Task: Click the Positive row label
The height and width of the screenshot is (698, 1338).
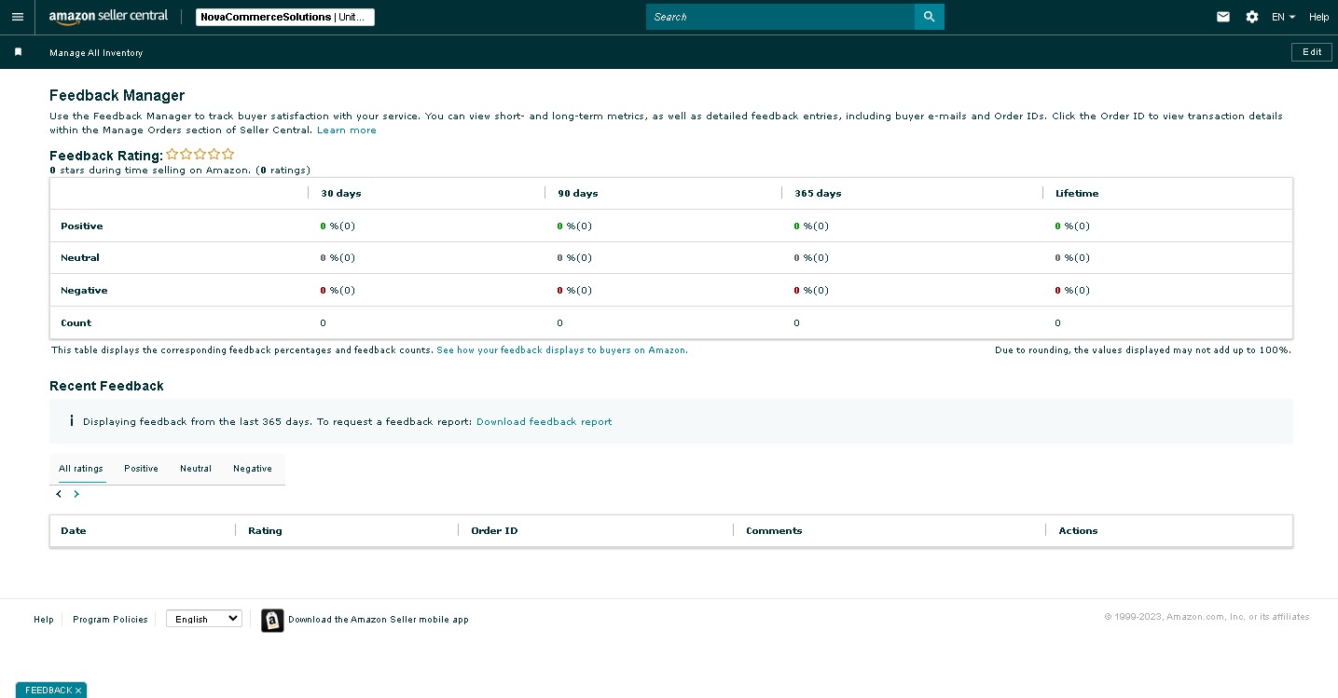Action: point(82,226)
